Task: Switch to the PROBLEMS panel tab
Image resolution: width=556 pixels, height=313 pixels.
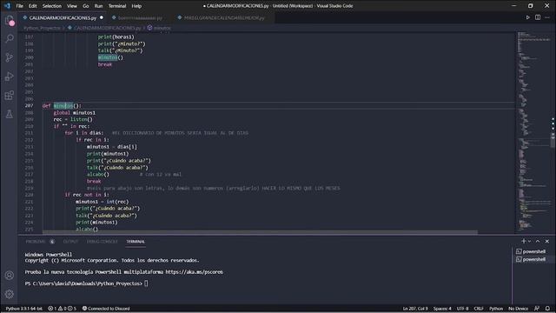Action: (36, 242)
